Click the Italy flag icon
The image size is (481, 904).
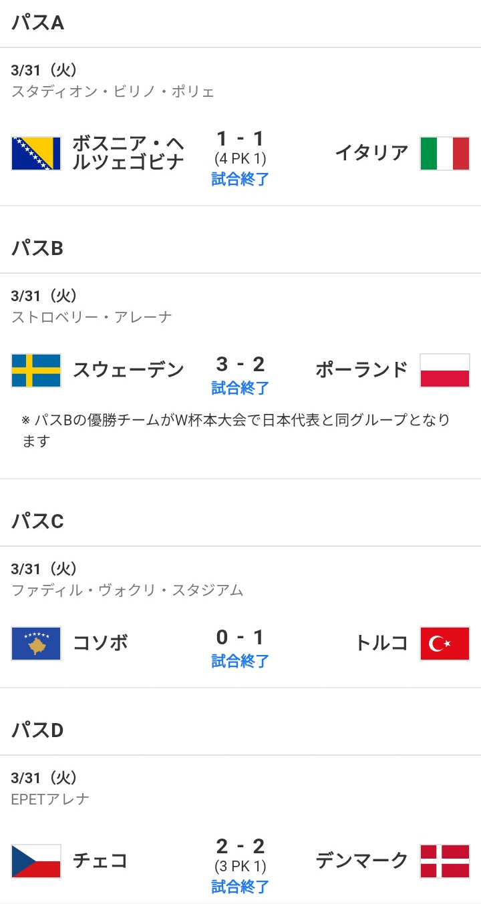pos(445,154)
